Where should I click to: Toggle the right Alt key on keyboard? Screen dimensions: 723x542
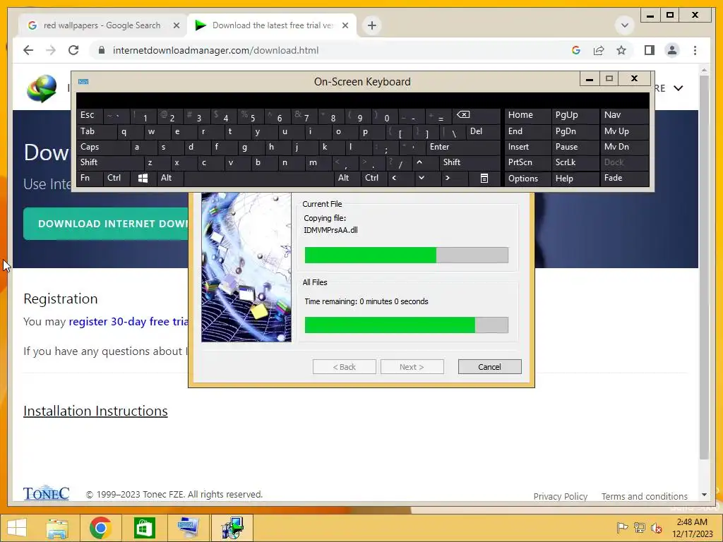pos(347,178)
